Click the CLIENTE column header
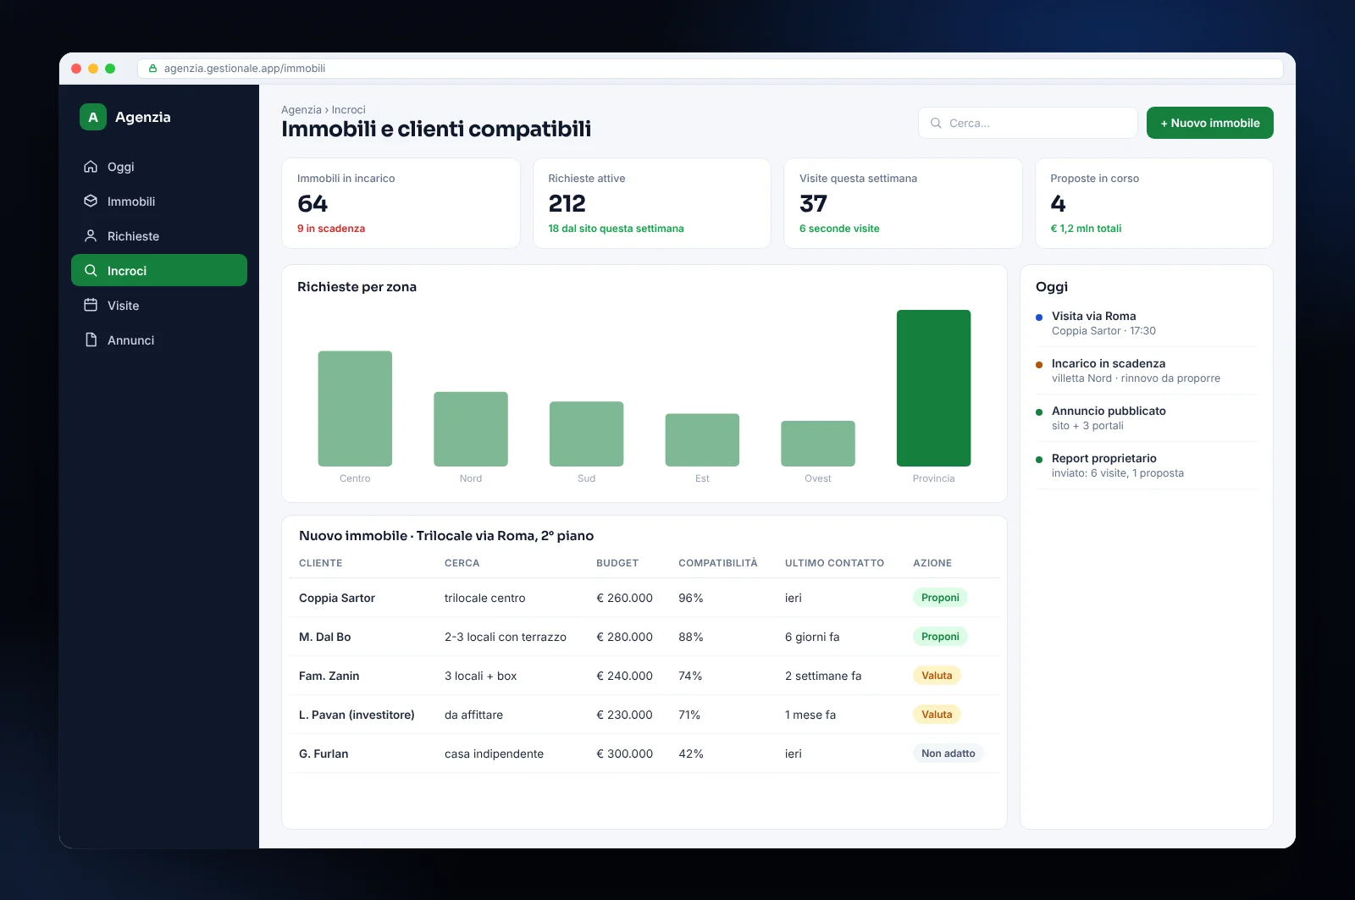 321,563
